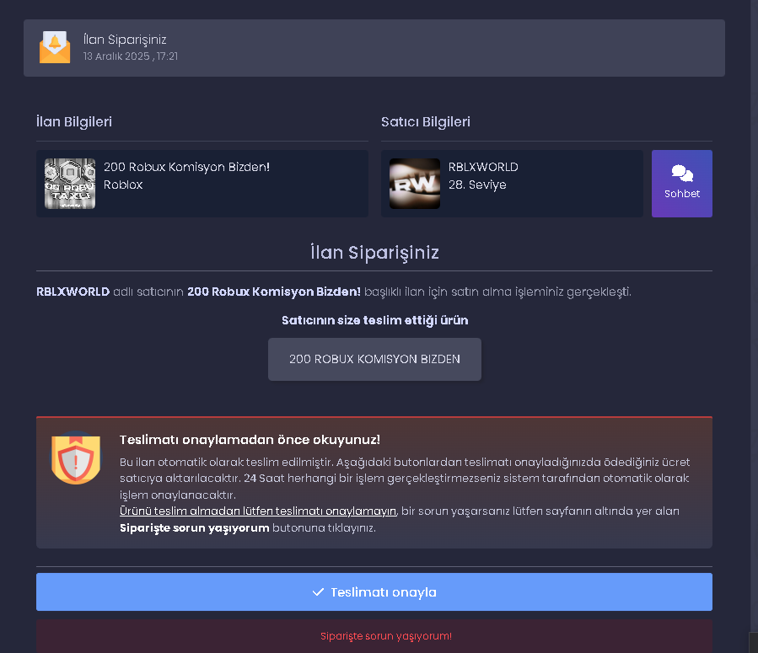This screenshot has width=758, height=653.
Task: Click the checkmark icon on Teslimatı onayla
Action: tap(318, 592)
